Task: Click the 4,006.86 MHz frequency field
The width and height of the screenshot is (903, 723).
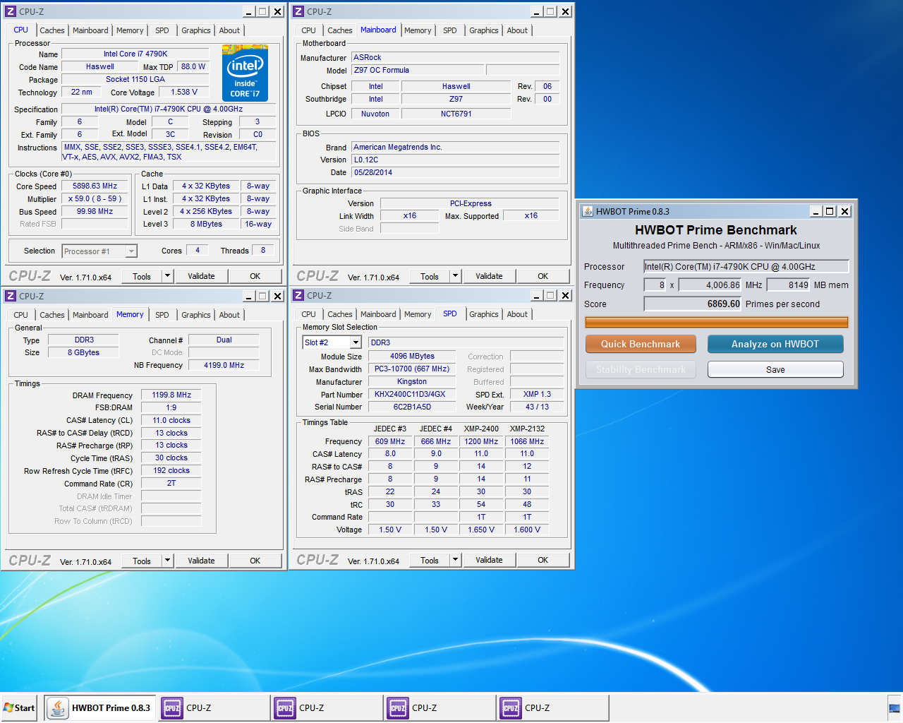Action: 710,285
